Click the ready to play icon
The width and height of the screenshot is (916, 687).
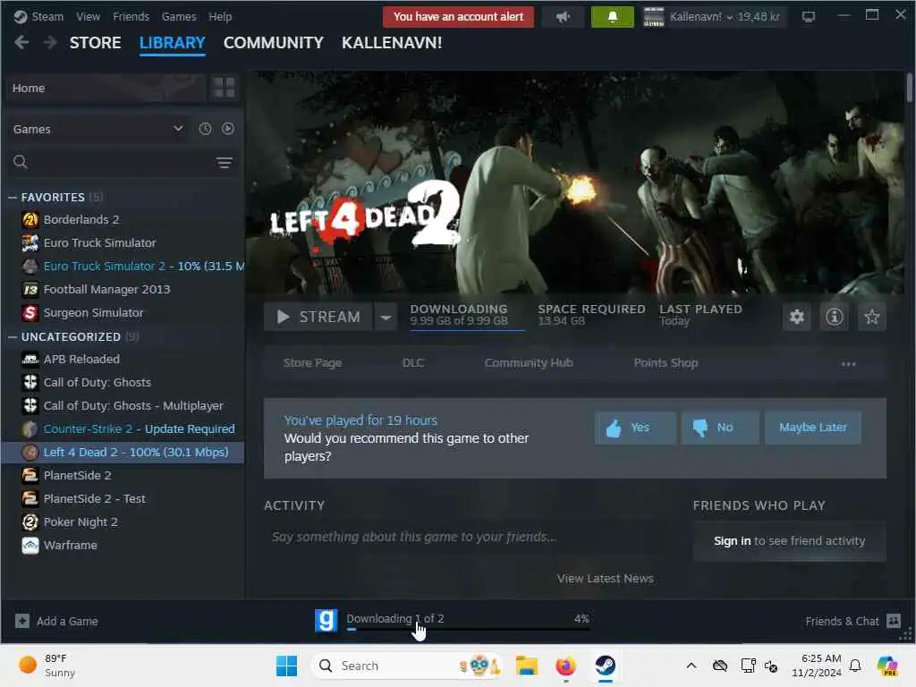pos(228,129)
